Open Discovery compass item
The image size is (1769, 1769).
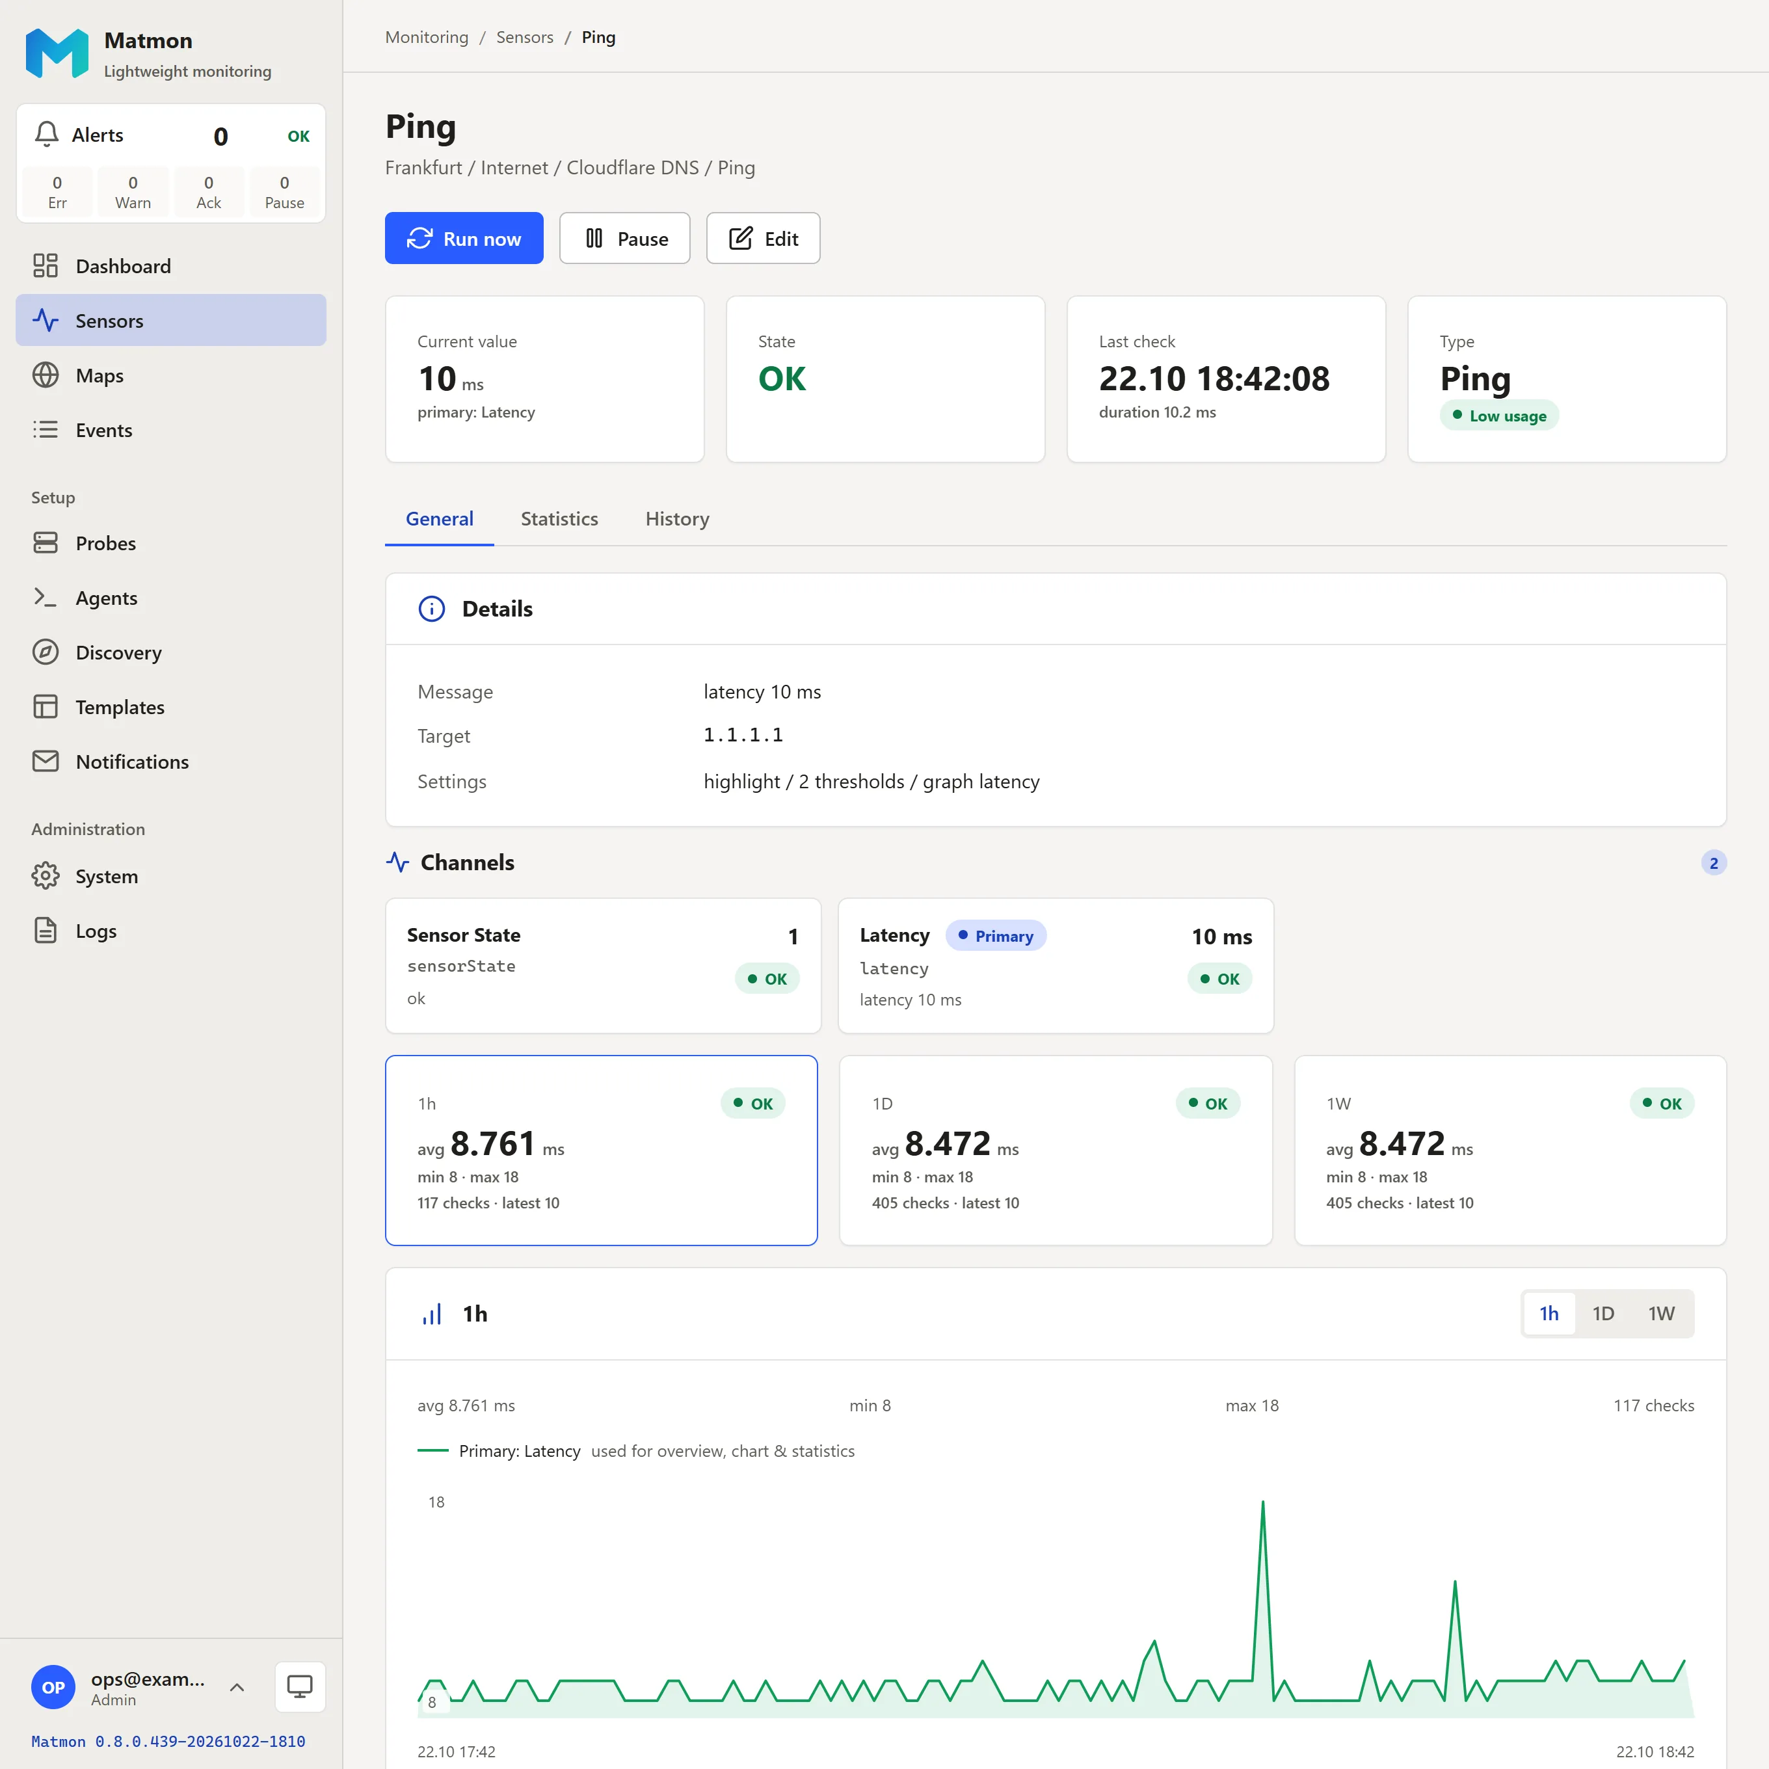click(x=170, y=652)
